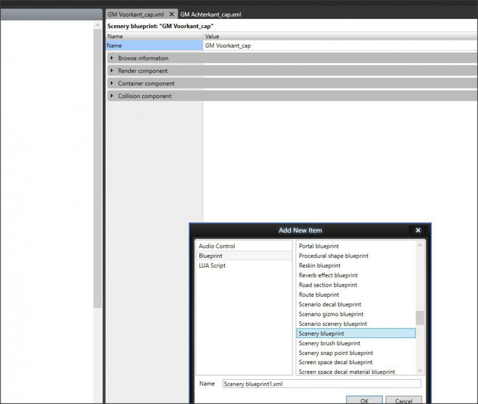Viewport: 478px width, 404px height.
Task: Expand the Browse information section
Action: (112, 58)
